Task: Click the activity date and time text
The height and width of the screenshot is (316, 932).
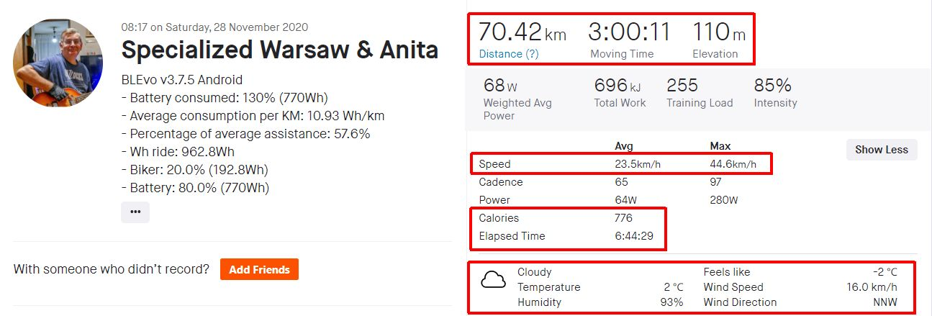Action: (214, 27)
